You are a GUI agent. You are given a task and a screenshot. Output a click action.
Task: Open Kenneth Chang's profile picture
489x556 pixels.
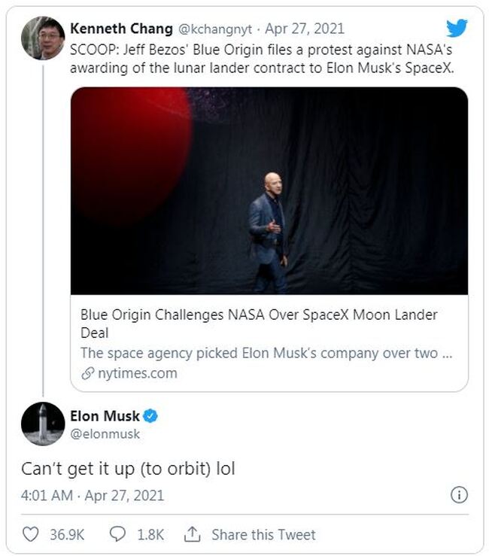pyautogui.click(x=42, y=38)
